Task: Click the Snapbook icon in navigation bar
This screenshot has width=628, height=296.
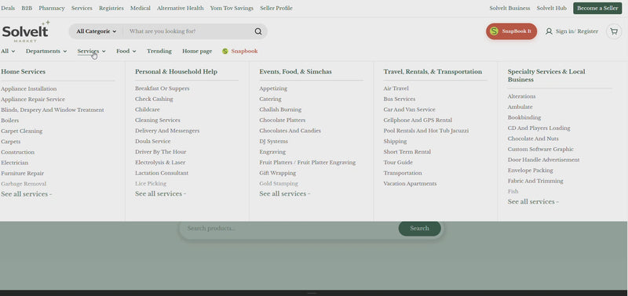Action: (x=225, y=51)
